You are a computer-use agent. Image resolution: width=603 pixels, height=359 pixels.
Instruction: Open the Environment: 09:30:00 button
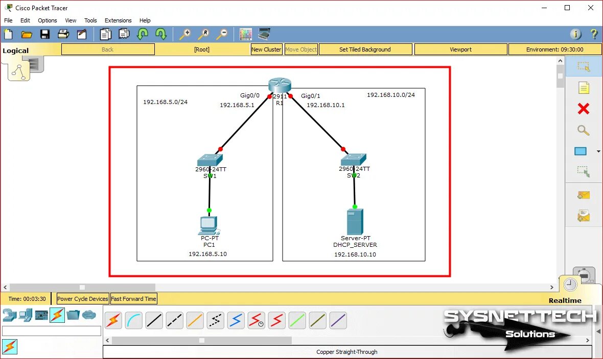[x=554, y=49]
